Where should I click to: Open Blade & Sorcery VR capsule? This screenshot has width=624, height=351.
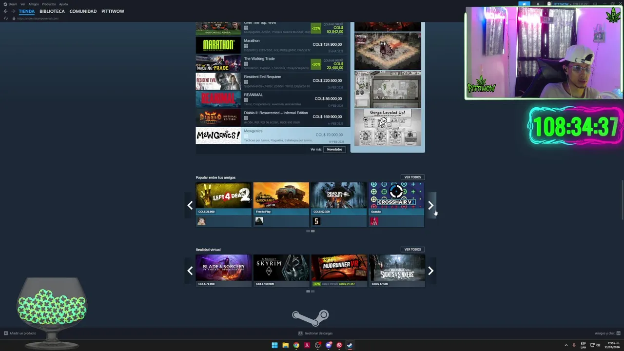(224, 271)
